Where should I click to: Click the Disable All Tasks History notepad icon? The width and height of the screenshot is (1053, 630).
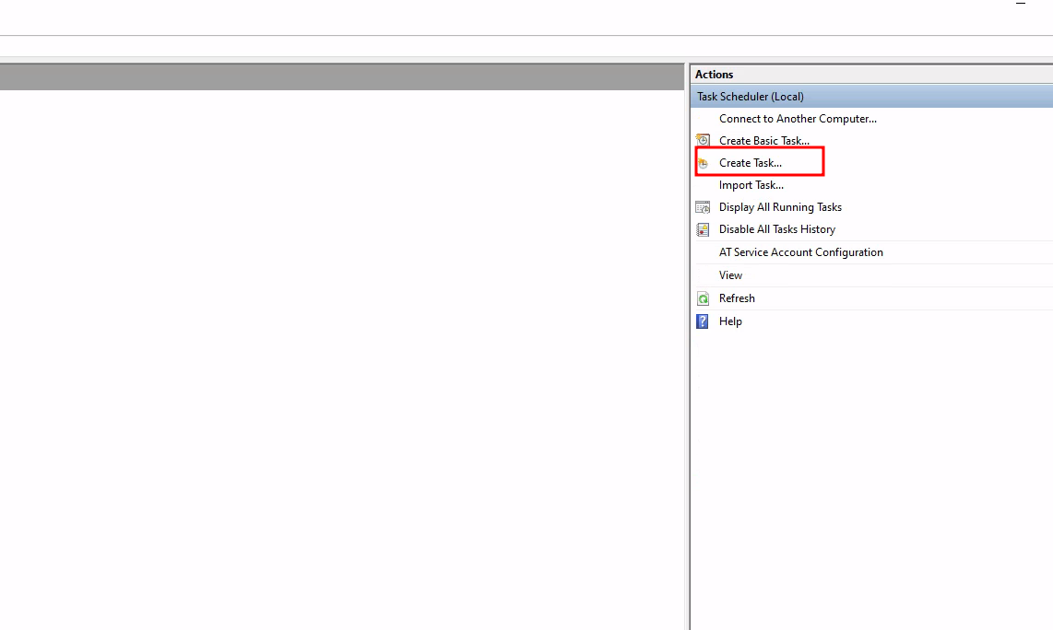point(703,229)
